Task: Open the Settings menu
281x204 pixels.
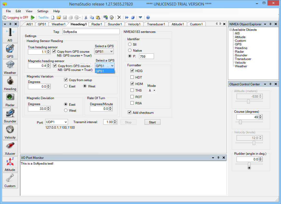Action: pyautogui.click(x=43, y=11)
